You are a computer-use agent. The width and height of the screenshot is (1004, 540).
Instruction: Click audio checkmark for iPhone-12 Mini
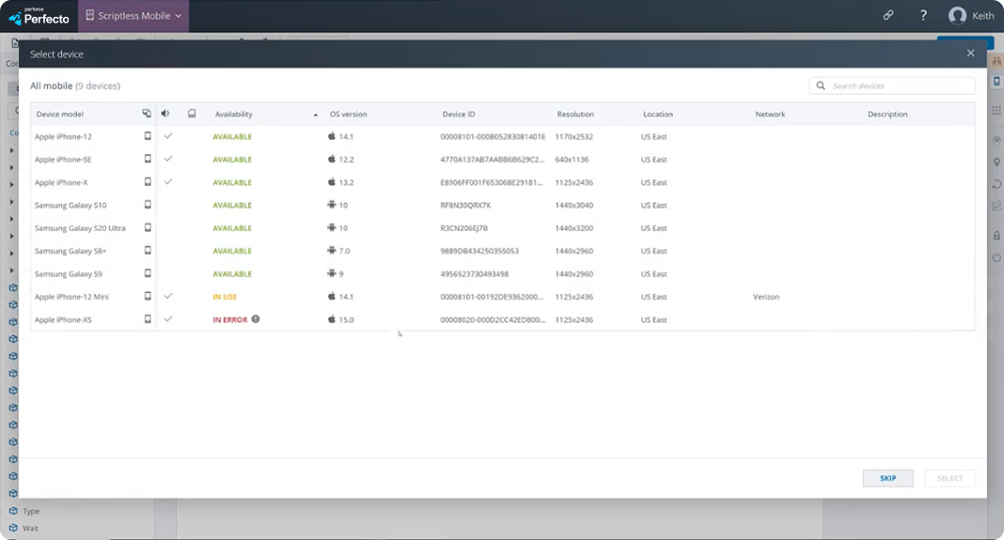tap(168, 296)
